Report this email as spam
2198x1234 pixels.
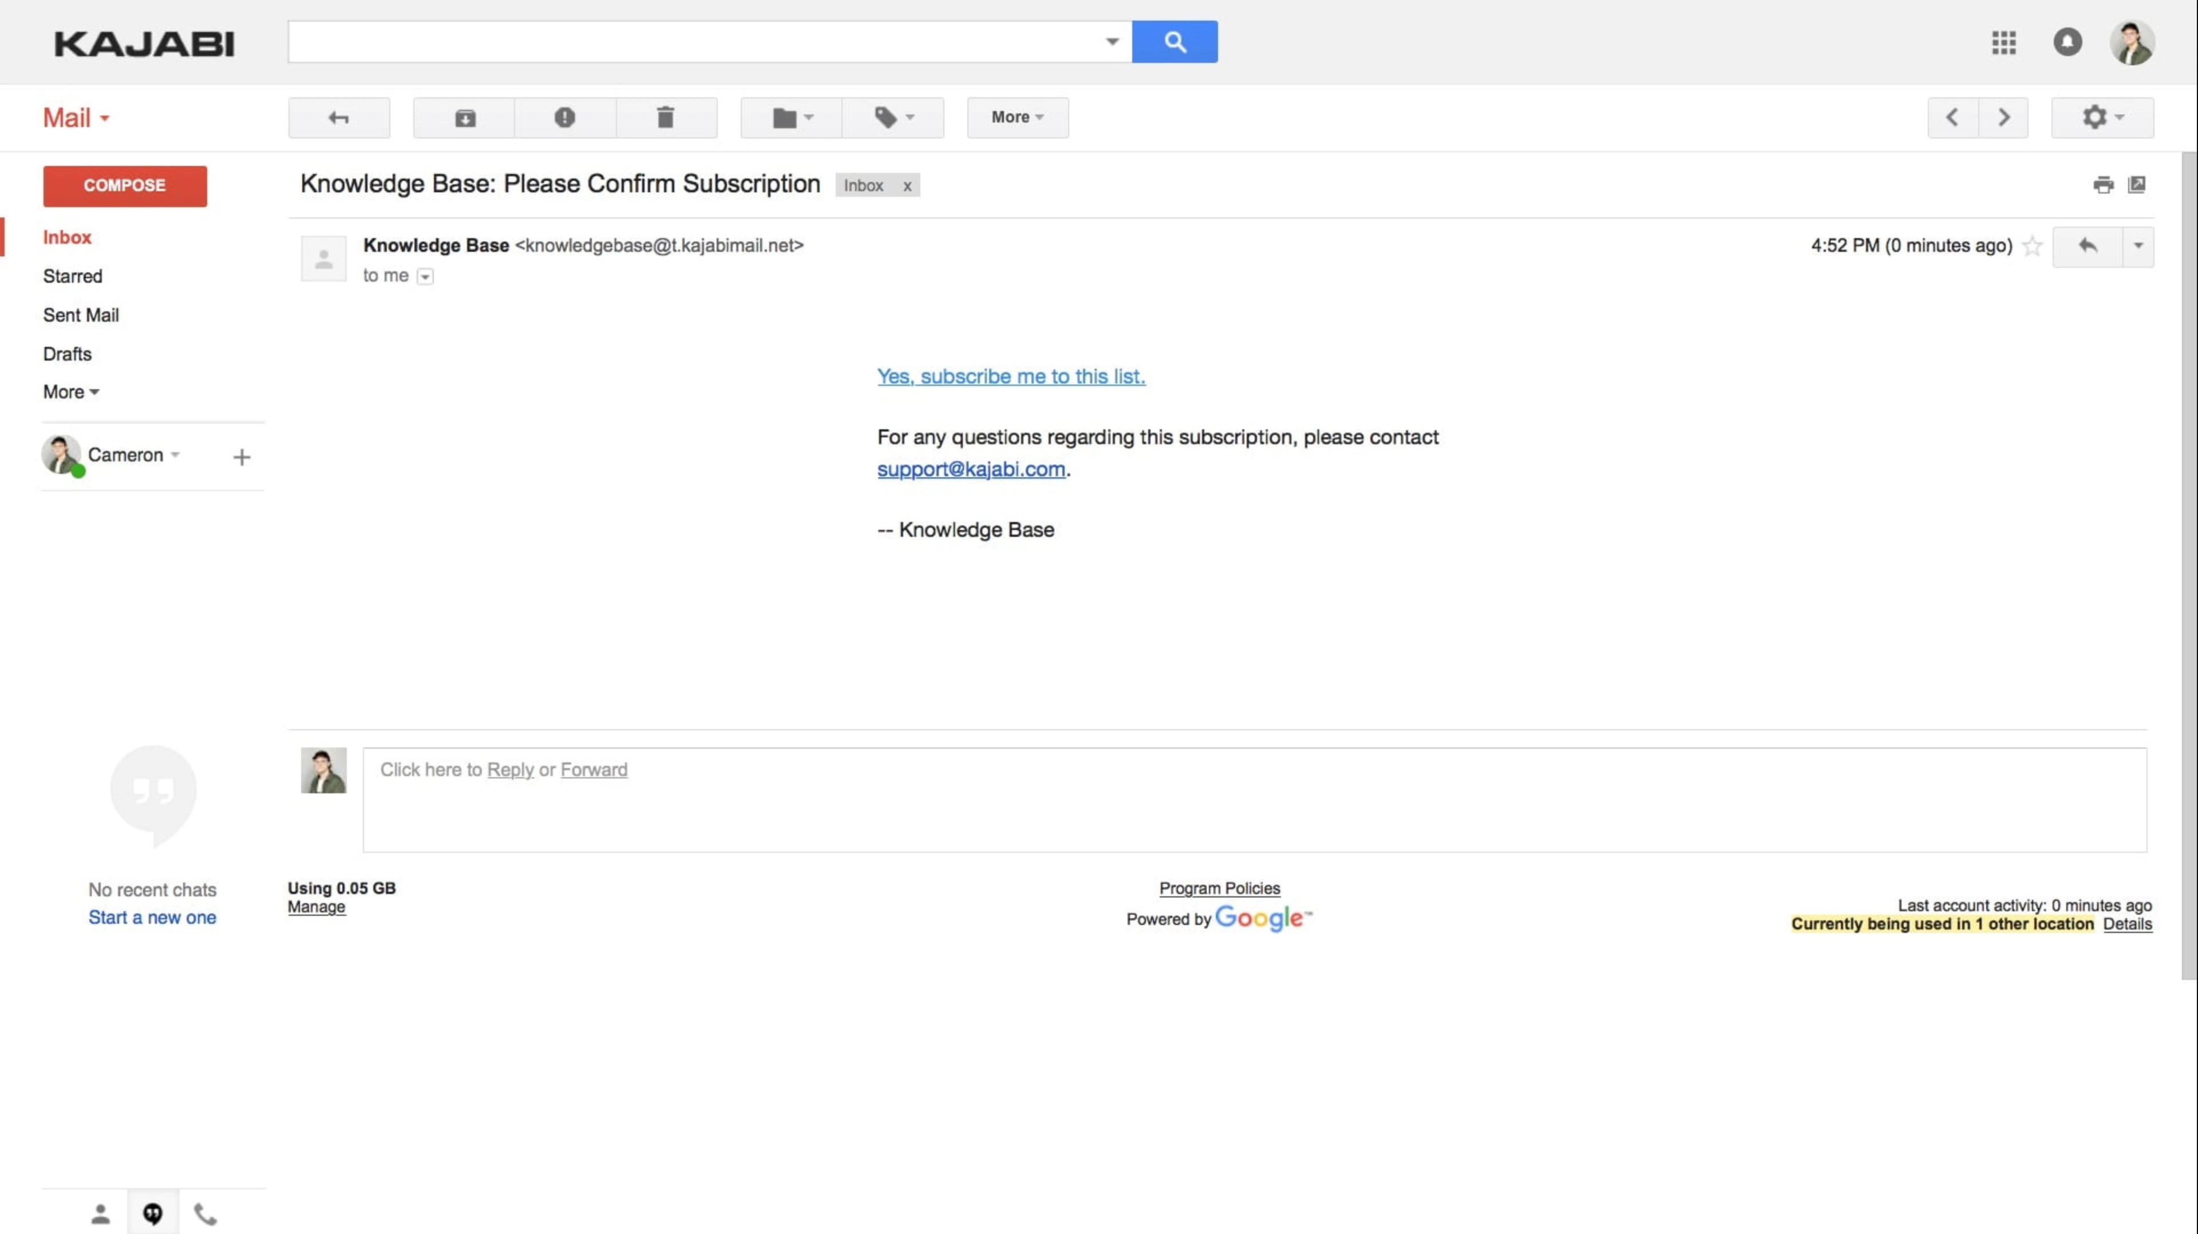564,117
